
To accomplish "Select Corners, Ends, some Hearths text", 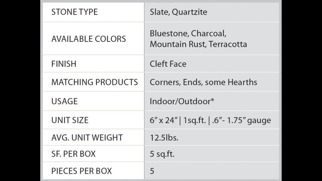I will coord(203,82).
